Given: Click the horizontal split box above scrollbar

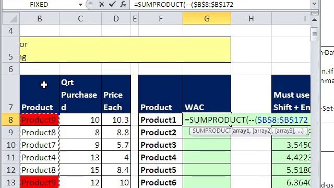Looking at the screenshot, I should 314,14.
